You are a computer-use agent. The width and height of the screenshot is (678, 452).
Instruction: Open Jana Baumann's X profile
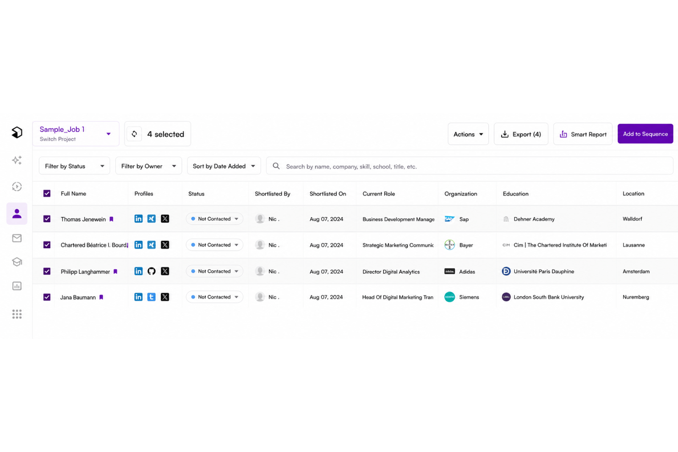(165, 297)
